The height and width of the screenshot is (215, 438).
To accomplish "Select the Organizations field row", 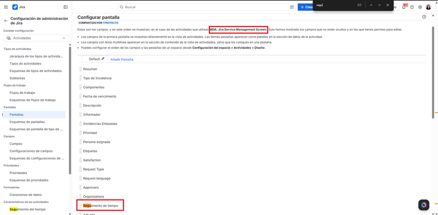I will [x=93, y=197].
